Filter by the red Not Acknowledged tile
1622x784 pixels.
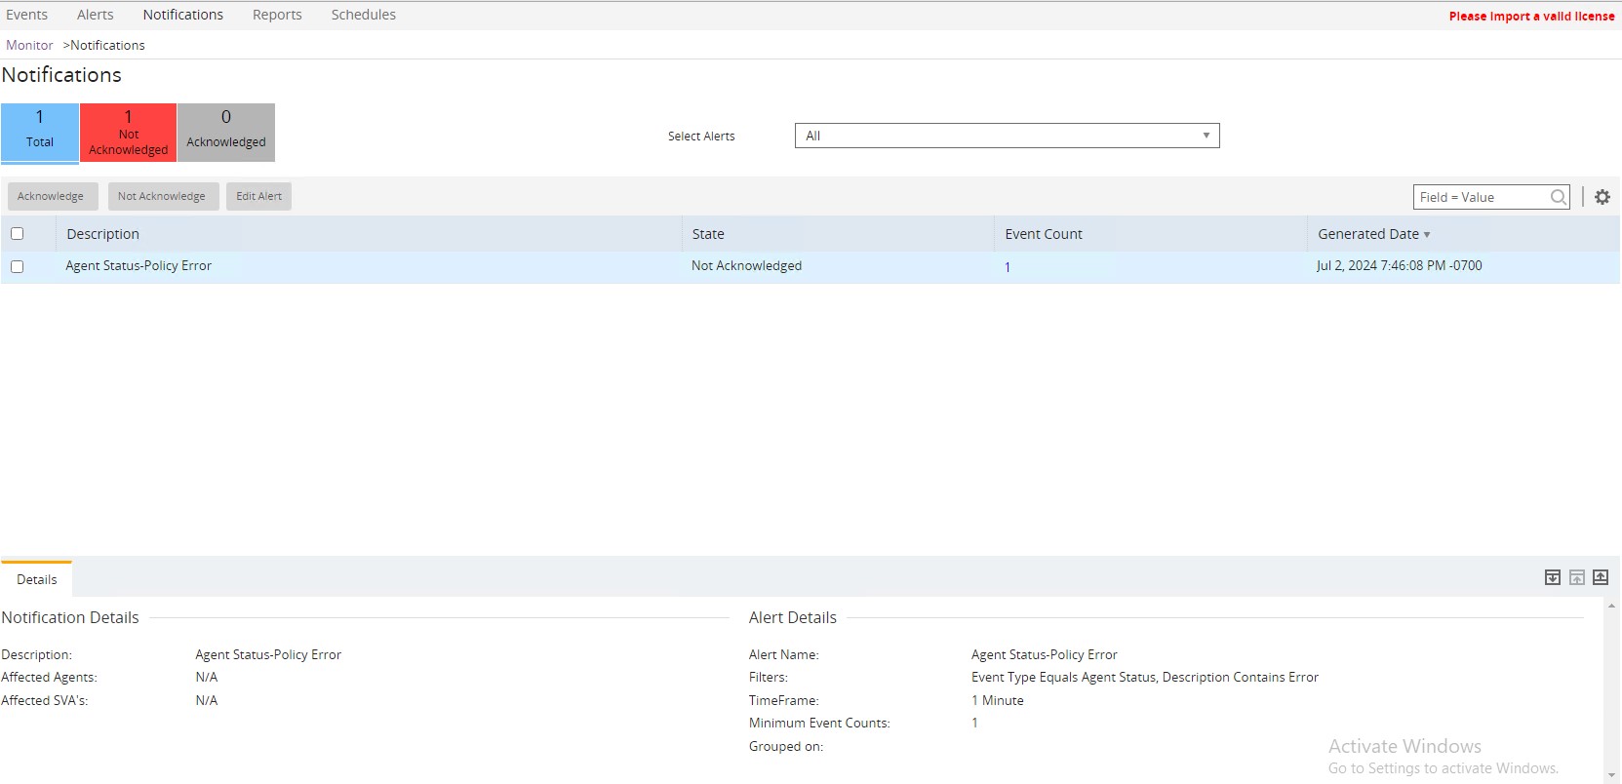click(x=128, y=132)
